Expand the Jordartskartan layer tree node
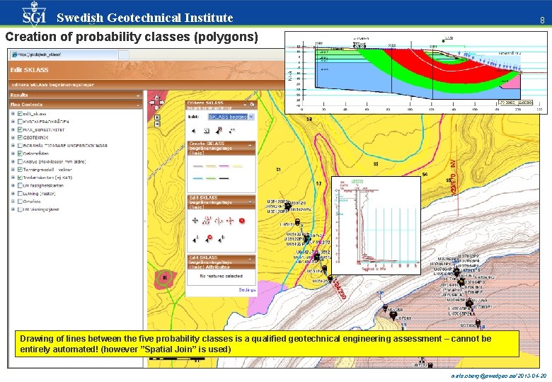This screenshot has width=552, height=382. [x=13, y=178]
